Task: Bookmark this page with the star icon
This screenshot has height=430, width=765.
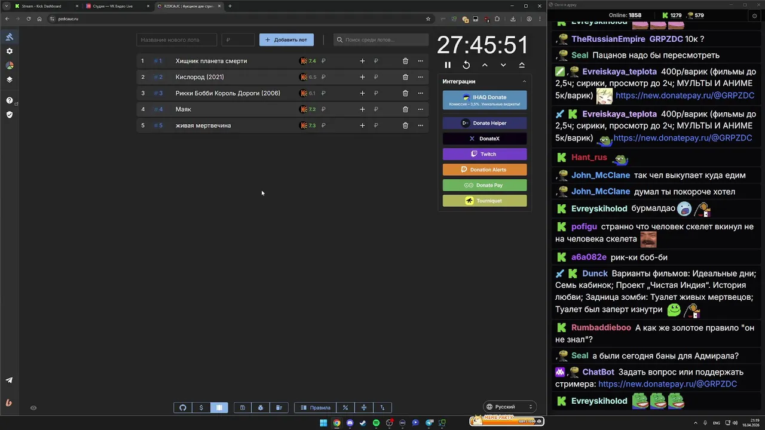Action: click(428, 19)
